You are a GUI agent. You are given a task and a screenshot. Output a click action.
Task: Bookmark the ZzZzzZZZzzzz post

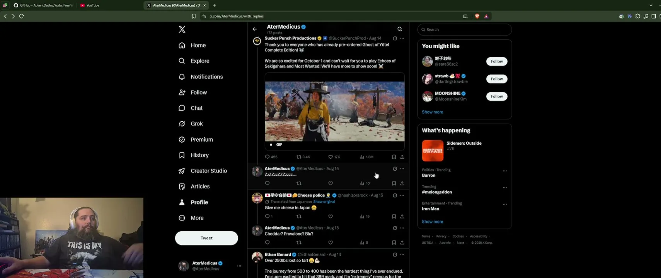(394, 183)
